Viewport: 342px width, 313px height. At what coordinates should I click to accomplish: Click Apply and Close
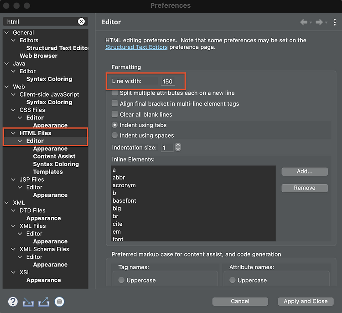point(306,302)
